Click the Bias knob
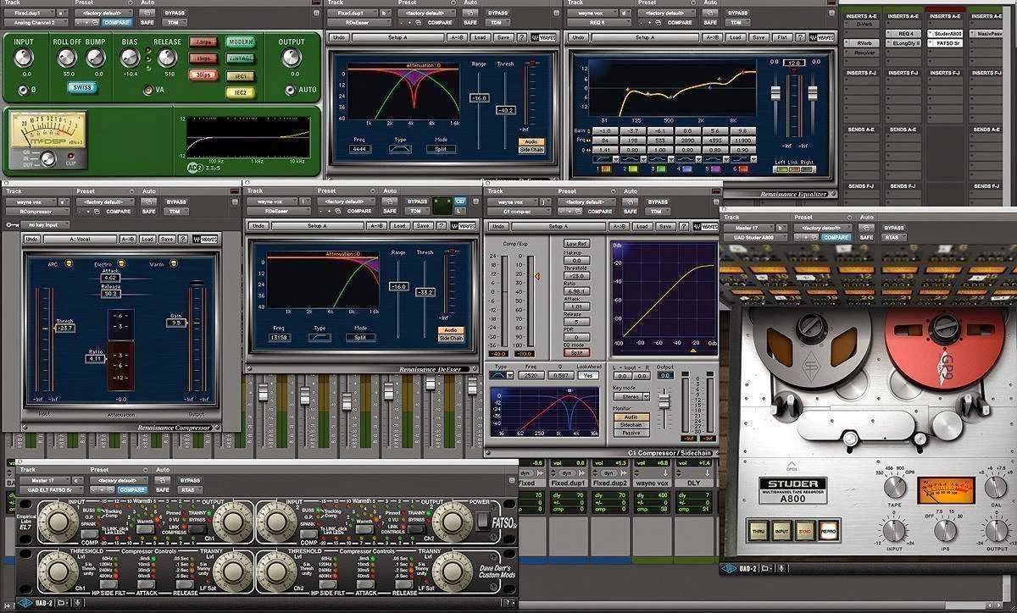 130,58
